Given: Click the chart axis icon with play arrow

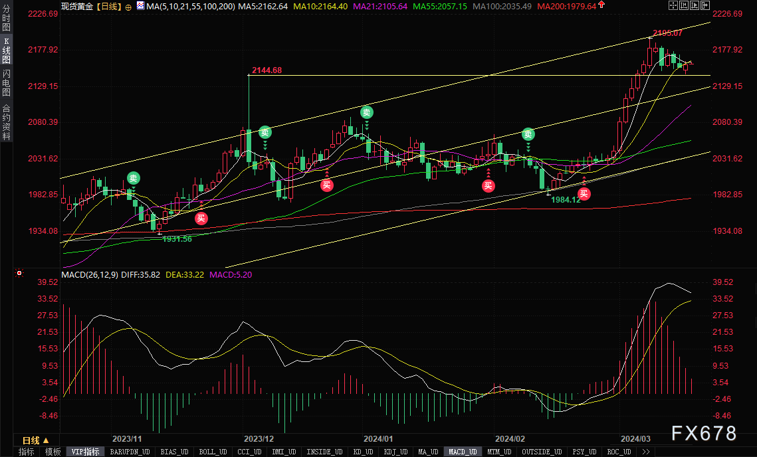Looking at the screenshot, I should pos(695,5).
